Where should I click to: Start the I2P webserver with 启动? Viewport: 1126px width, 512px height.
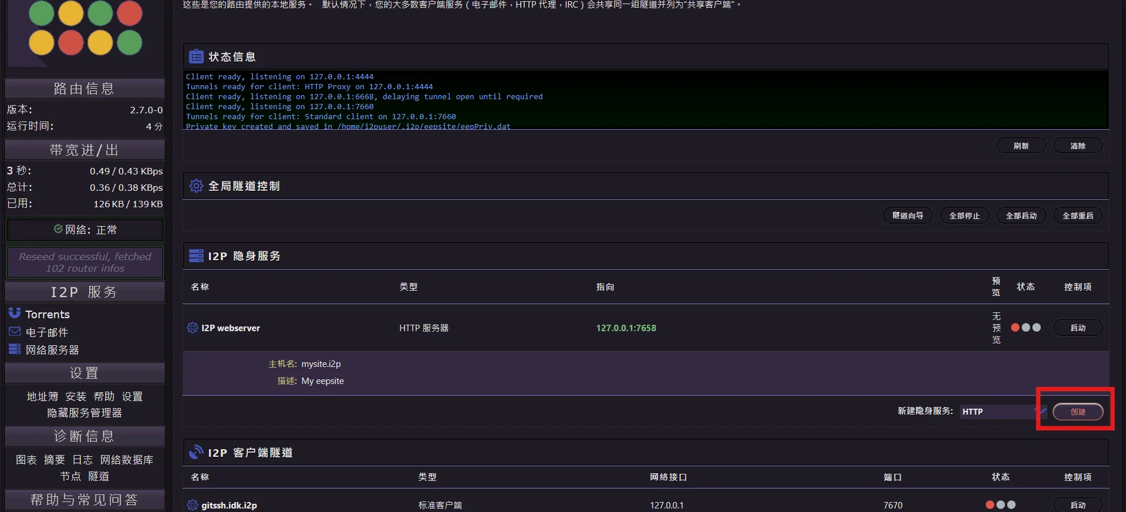coord(1077,328)
